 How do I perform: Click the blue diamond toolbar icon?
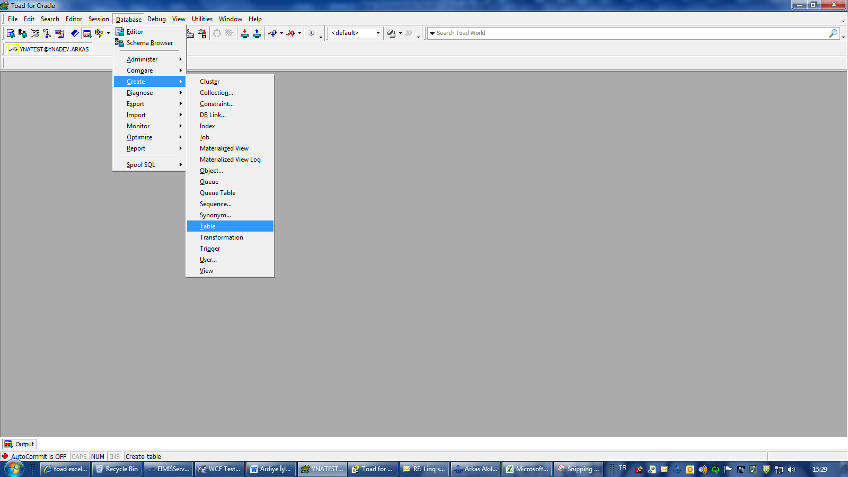(x=75, y=33)
